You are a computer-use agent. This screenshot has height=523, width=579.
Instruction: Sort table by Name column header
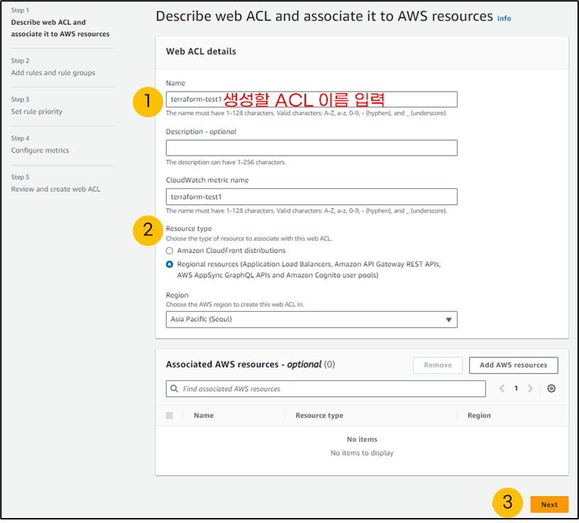(x=204, y=416)
